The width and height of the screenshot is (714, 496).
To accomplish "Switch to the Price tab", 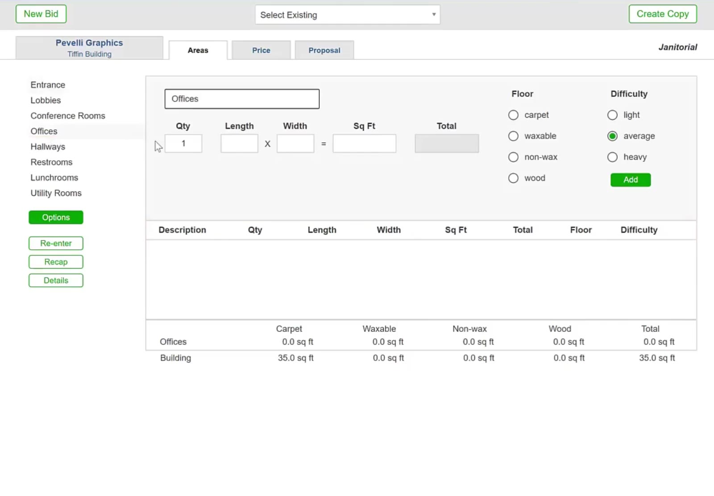I will 261,50.
